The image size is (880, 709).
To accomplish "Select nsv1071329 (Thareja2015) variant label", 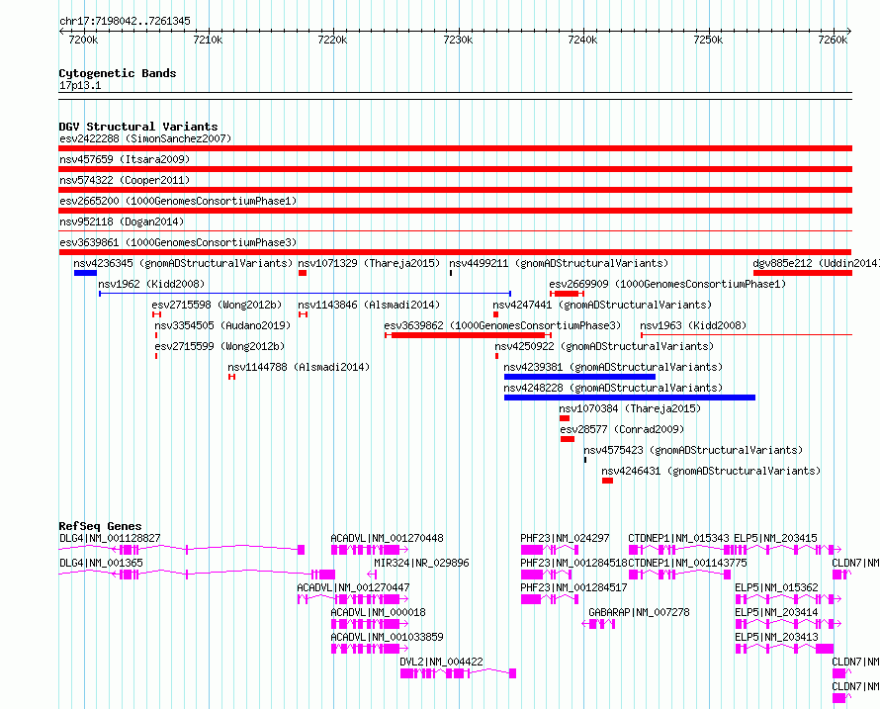I will tap(369, 263).
